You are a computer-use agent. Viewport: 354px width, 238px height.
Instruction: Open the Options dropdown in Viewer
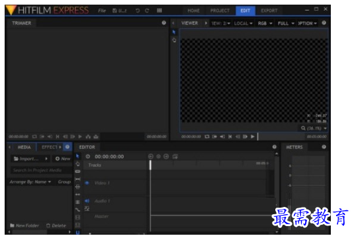[x=307, y=23]
